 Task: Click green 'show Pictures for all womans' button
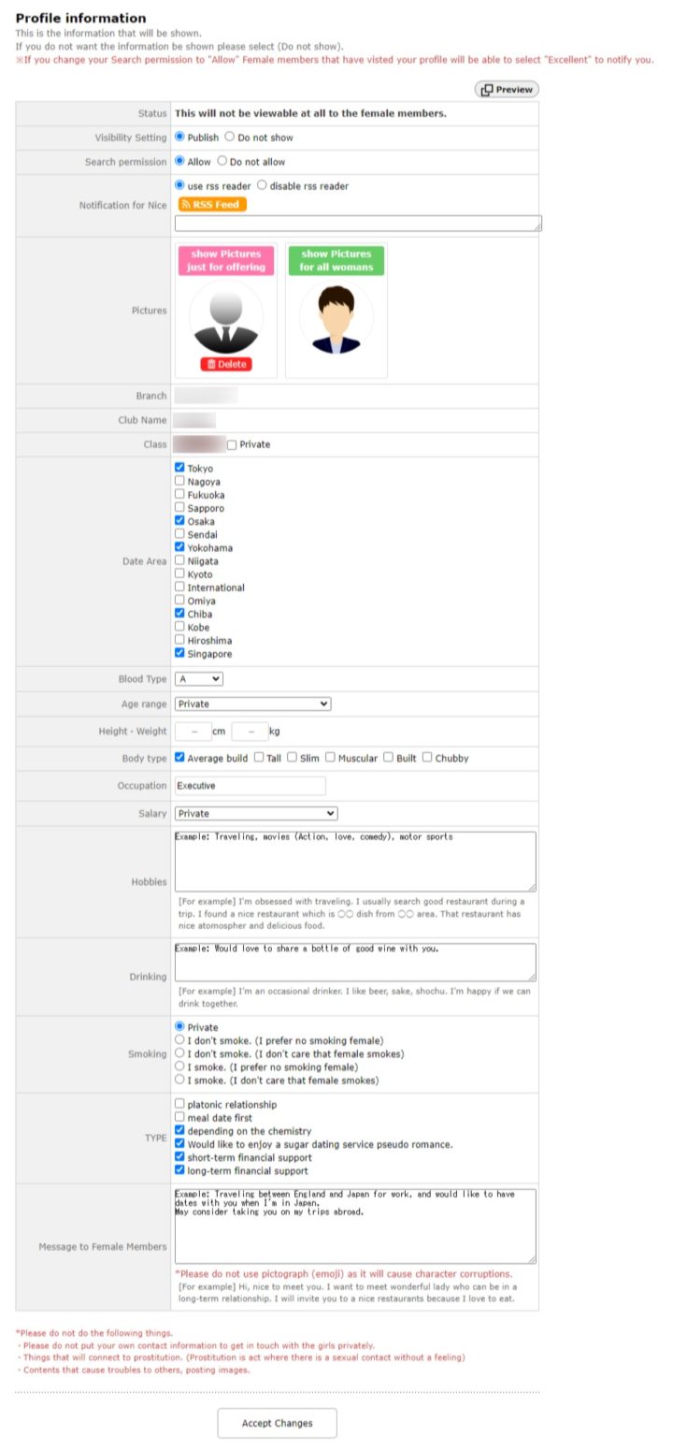click(336, 260)
